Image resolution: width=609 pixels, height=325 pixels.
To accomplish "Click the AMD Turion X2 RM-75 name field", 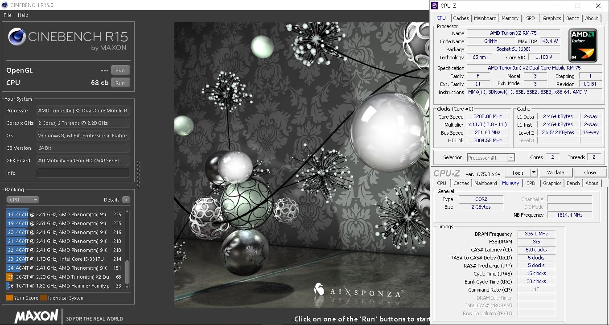I will [x=513, y=33].
